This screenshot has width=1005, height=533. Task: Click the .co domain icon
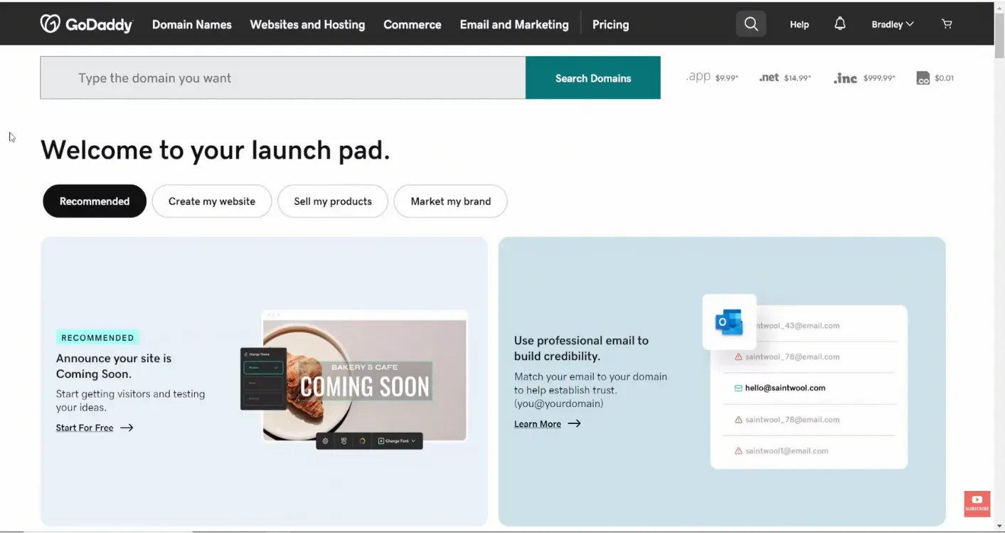(x=923, y=78)
